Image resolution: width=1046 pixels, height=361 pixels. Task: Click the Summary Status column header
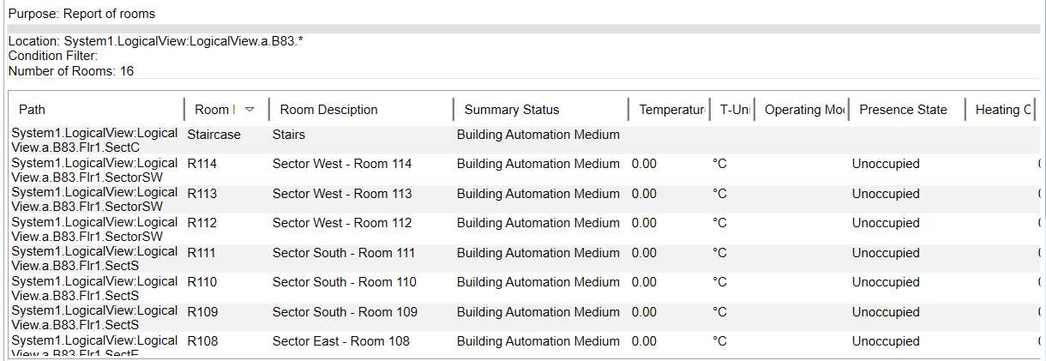click(511, 110)
